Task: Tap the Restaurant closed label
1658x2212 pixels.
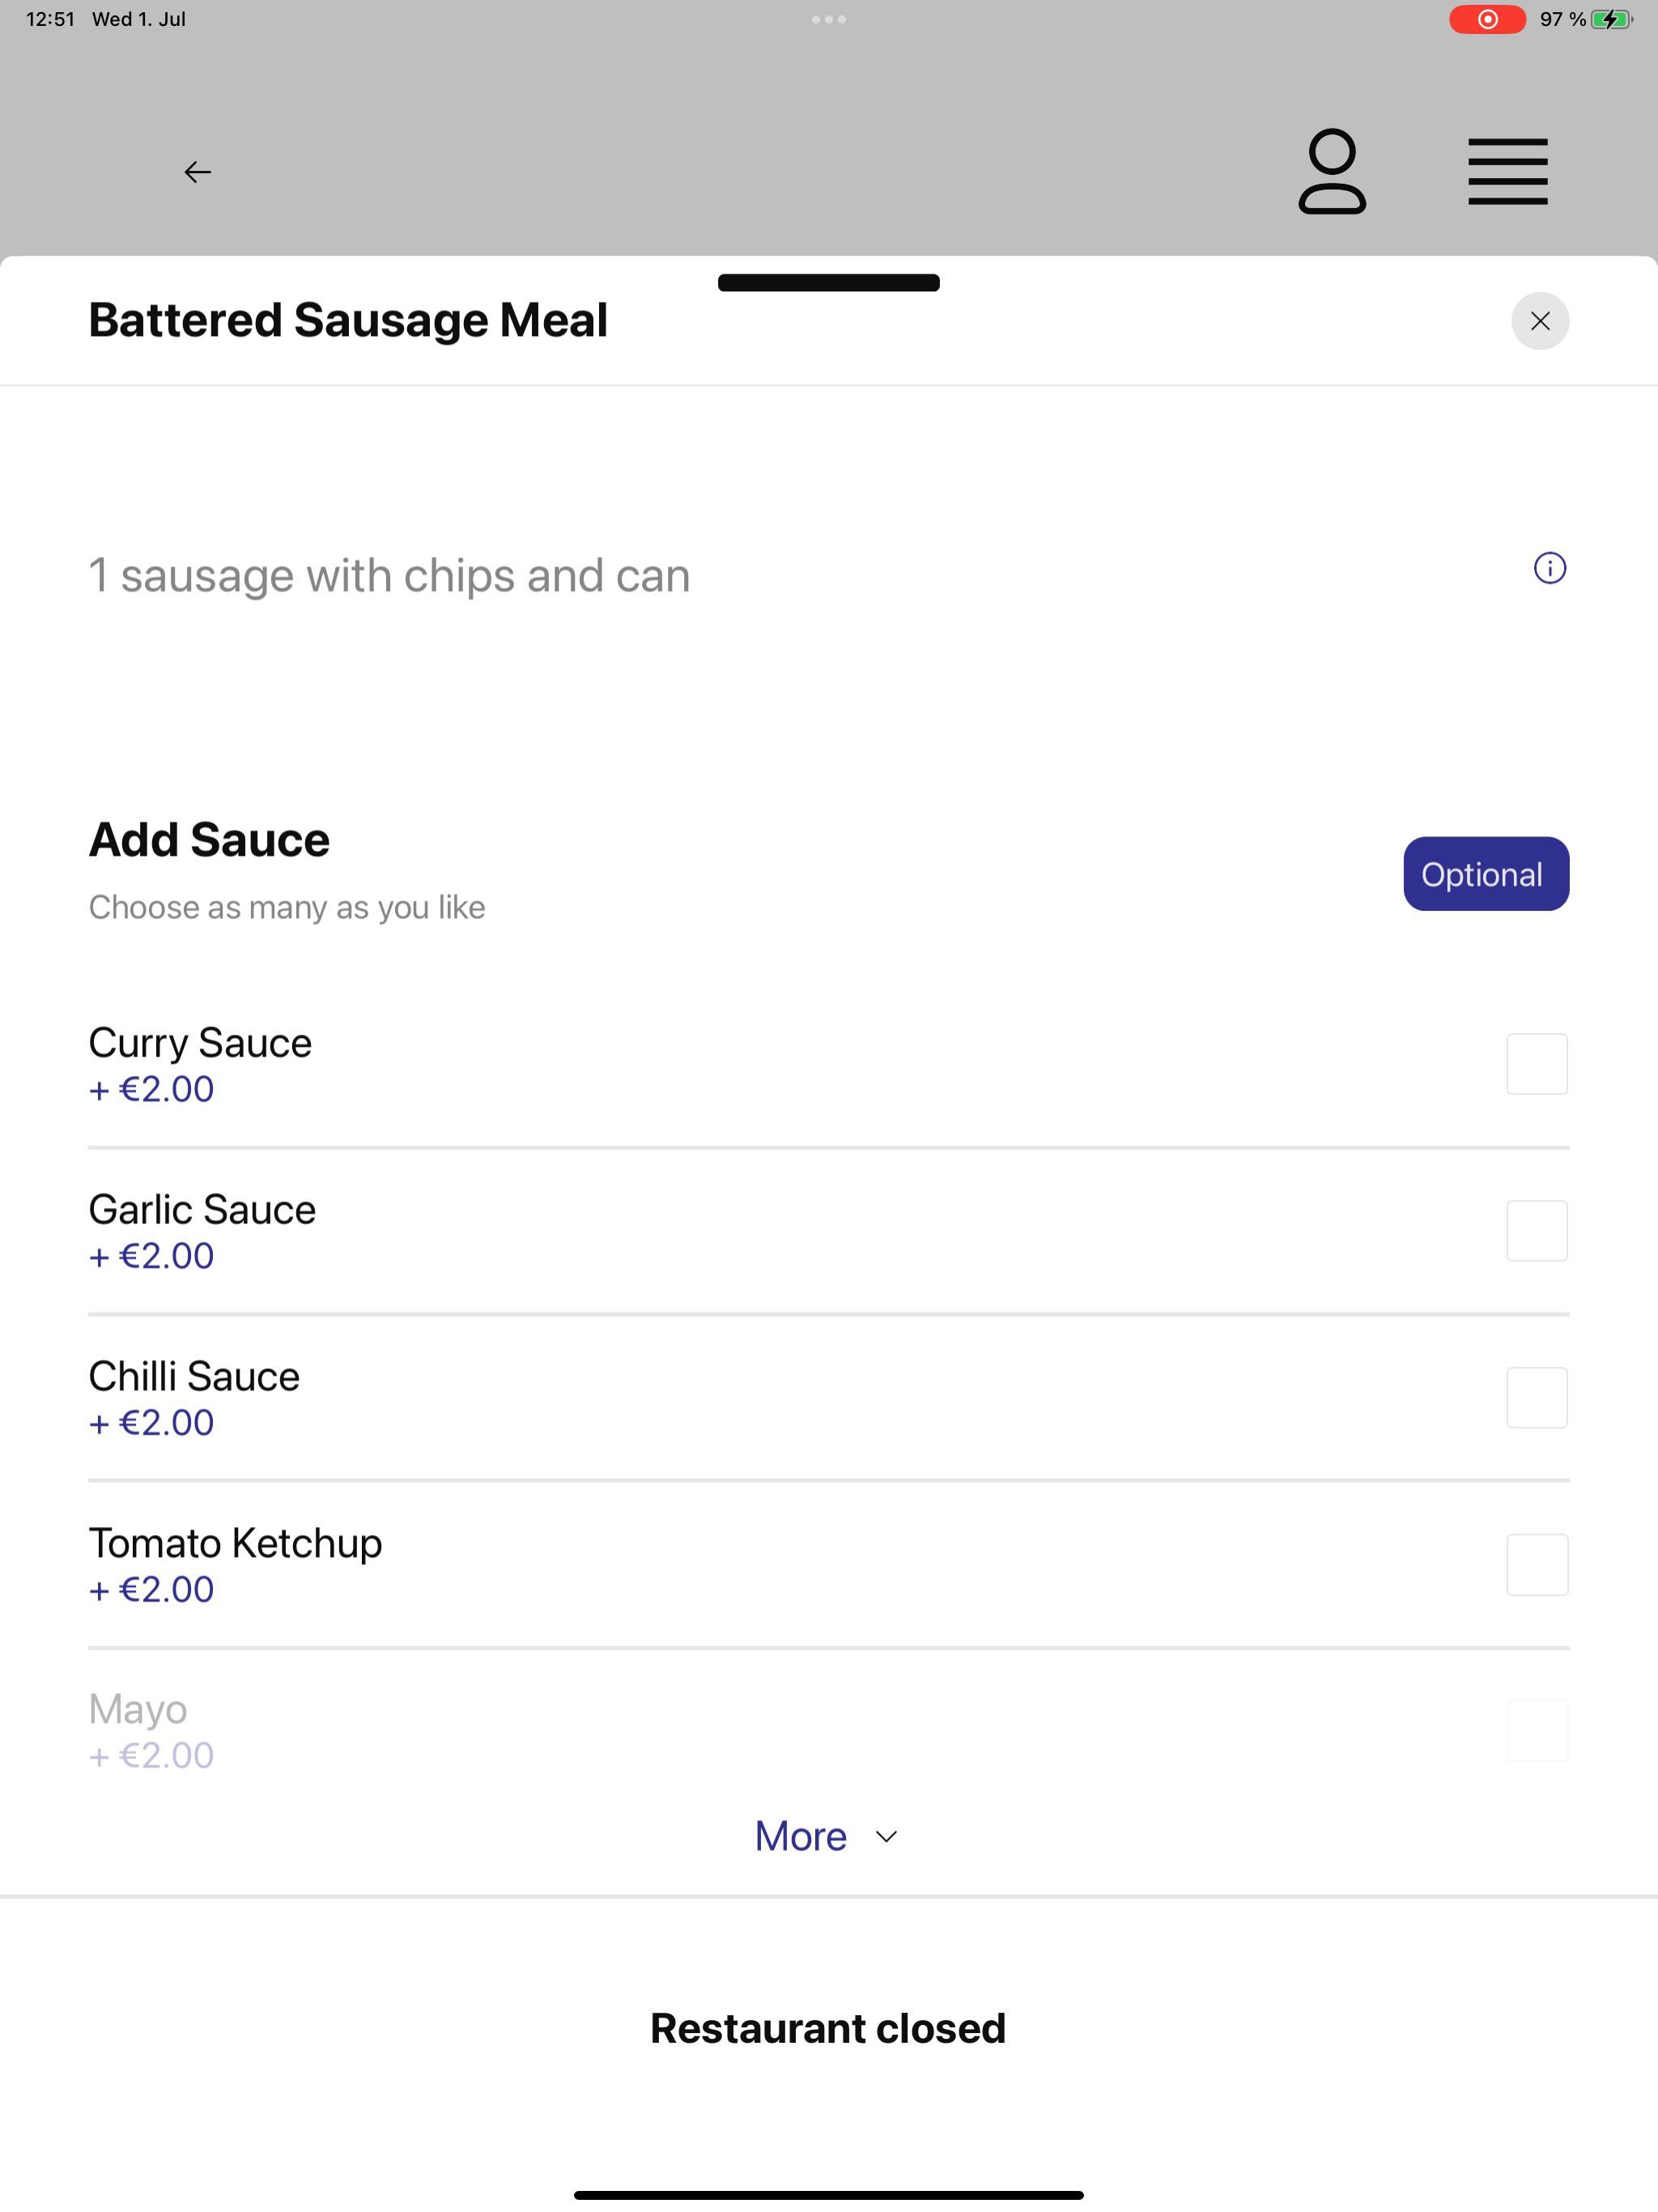Action: pyautogui.click(x=828, y=2028)
